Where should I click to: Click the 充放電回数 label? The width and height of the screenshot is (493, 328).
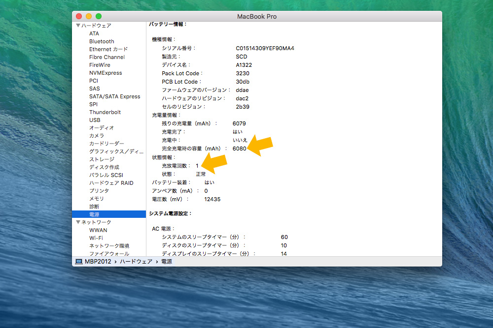pos(176,166)
